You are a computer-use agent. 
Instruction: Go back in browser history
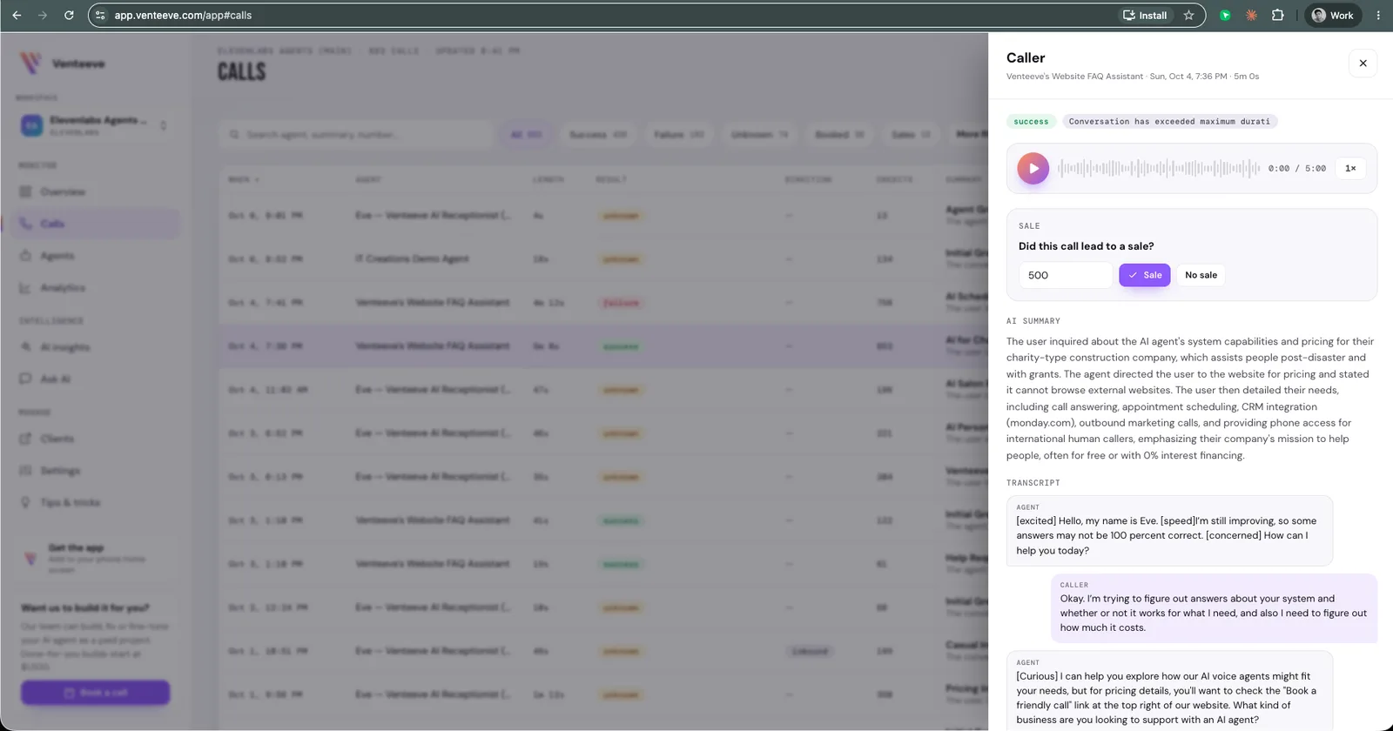[x=17, y=15]
